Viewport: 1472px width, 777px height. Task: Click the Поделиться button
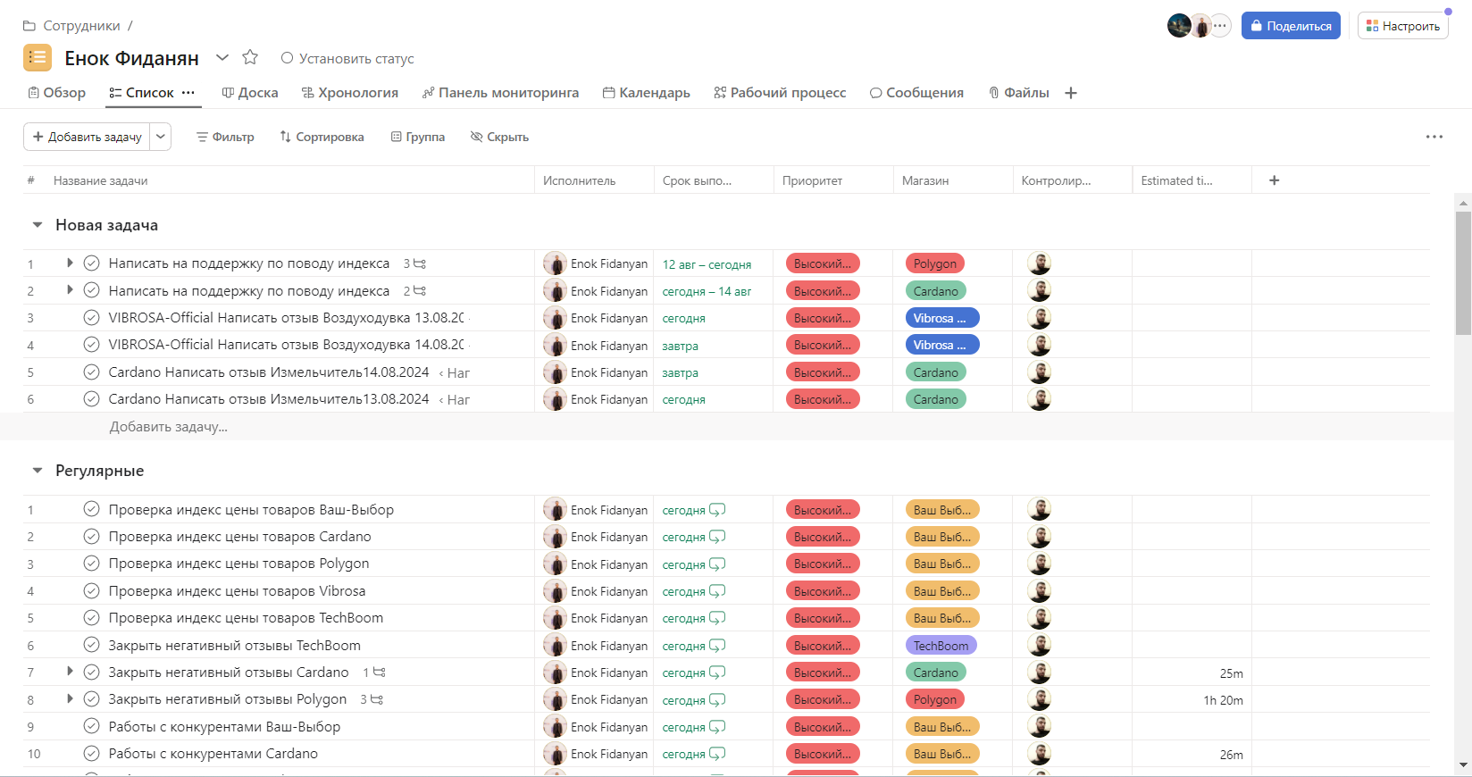(1291, 26)
